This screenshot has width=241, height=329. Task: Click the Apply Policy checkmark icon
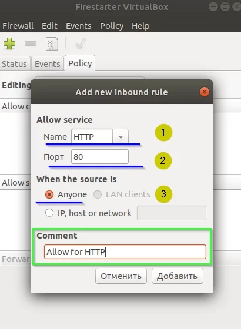click(81, 43)
